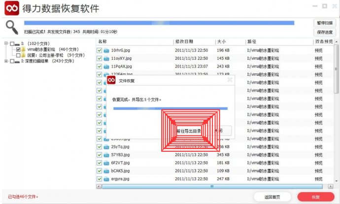Click the progress bar in the 文件恢复 dialog
The image size is (340, 204).
(170, 108)
